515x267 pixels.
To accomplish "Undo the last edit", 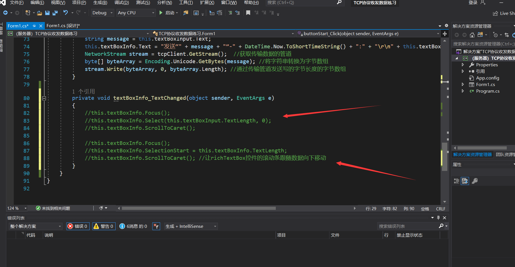I will pos(66,13).
